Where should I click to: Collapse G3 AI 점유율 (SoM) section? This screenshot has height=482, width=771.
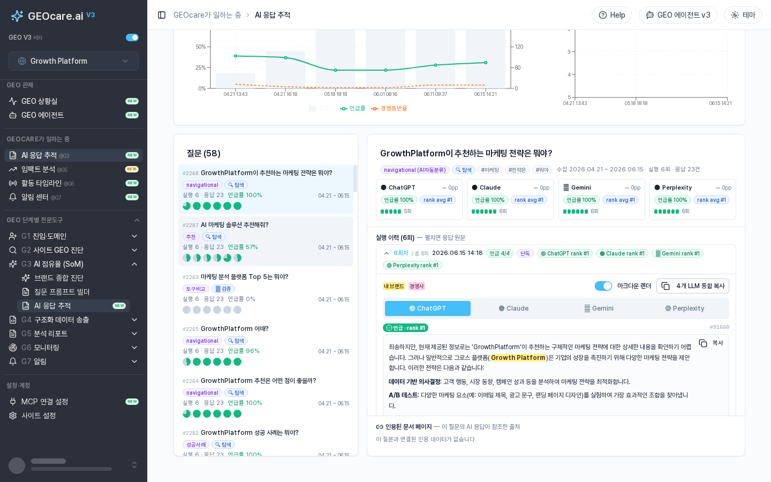[x=73, y=264]
